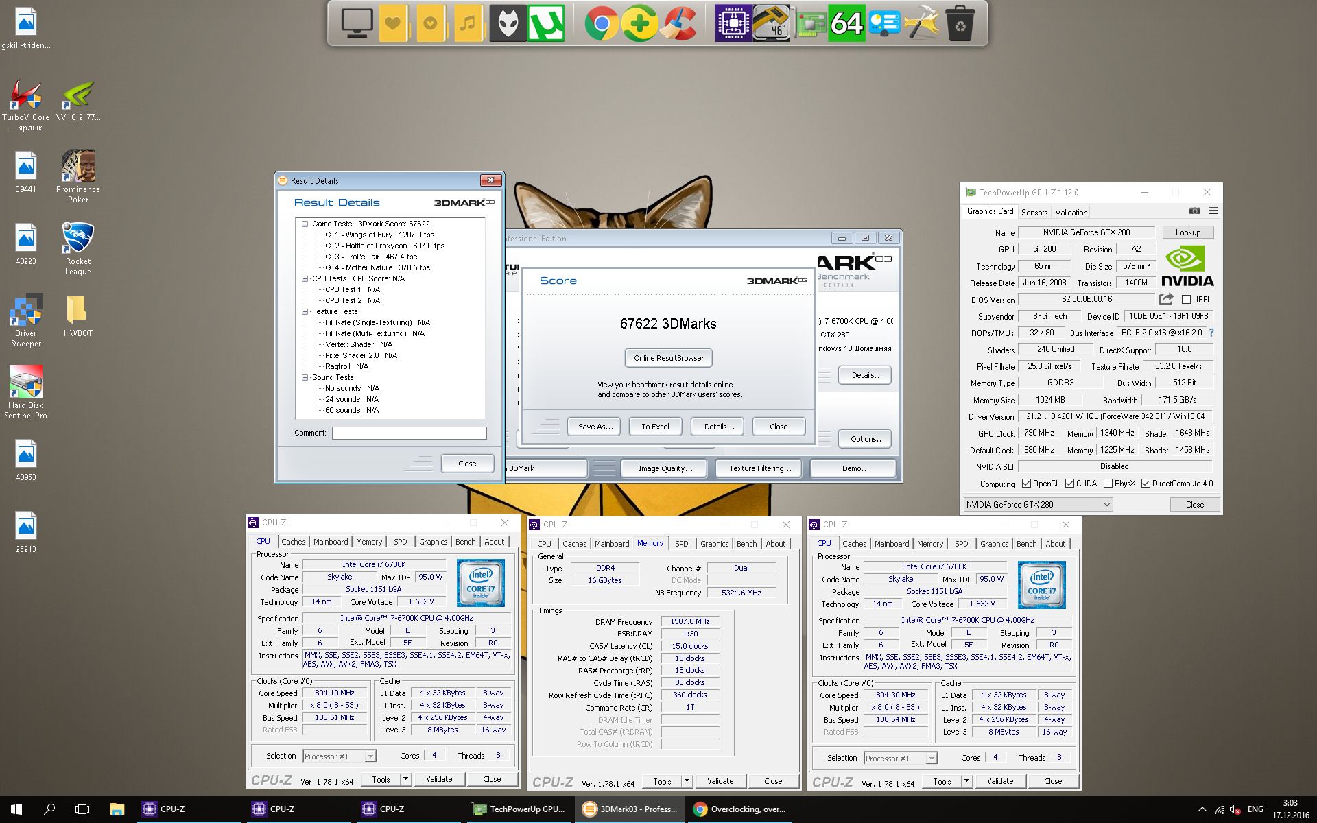
Task: Launch AIDA64 from the dock
Action: click(x=846, y=23)
